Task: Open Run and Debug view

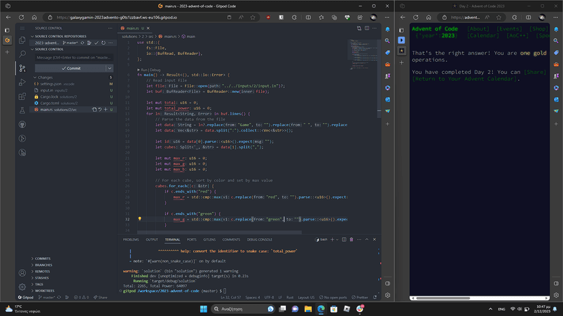Action: (x=22, y=82)
